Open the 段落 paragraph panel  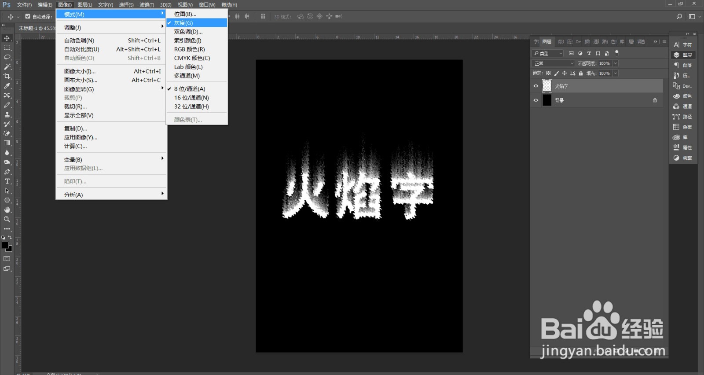(683, 65)
